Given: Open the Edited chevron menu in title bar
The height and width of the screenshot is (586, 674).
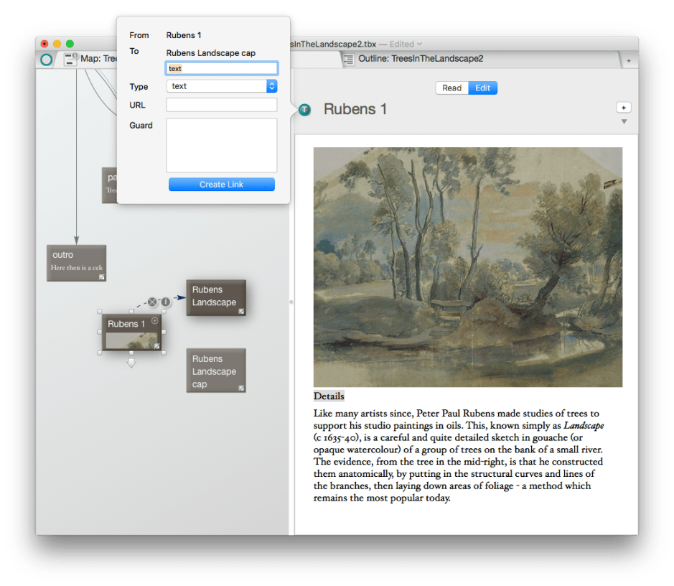Looking at the screenshot, I should point(420,44).
